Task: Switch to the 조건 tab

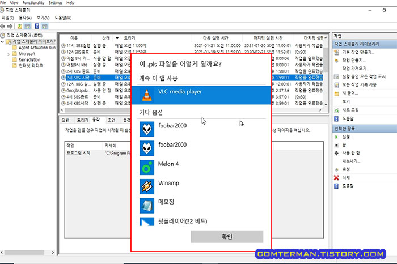Action: pyautogui.click(x=111, y=120)
